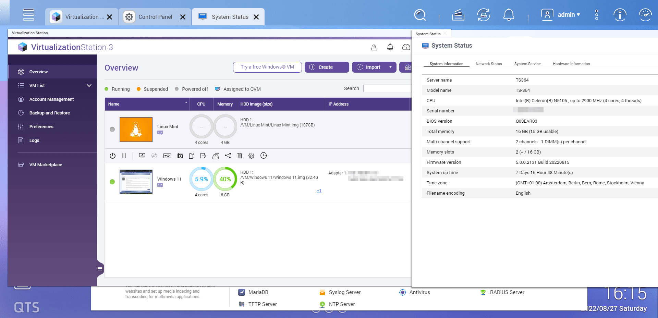658x318 pixels.
Task: Click the share VM icon
Action: (228, 156)
